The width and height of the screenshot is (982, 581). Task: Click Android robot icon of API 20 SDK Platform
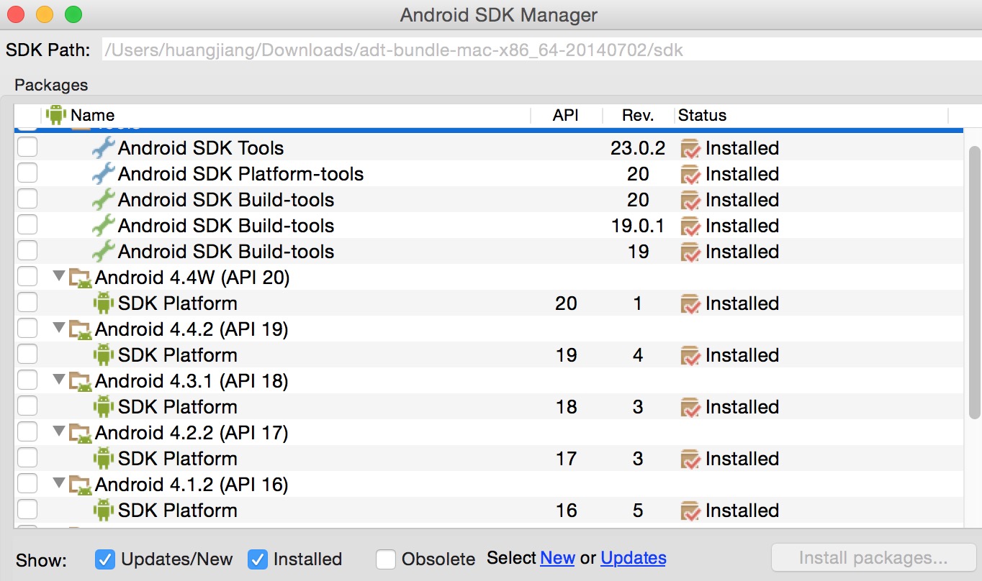[x=104, y=303]
